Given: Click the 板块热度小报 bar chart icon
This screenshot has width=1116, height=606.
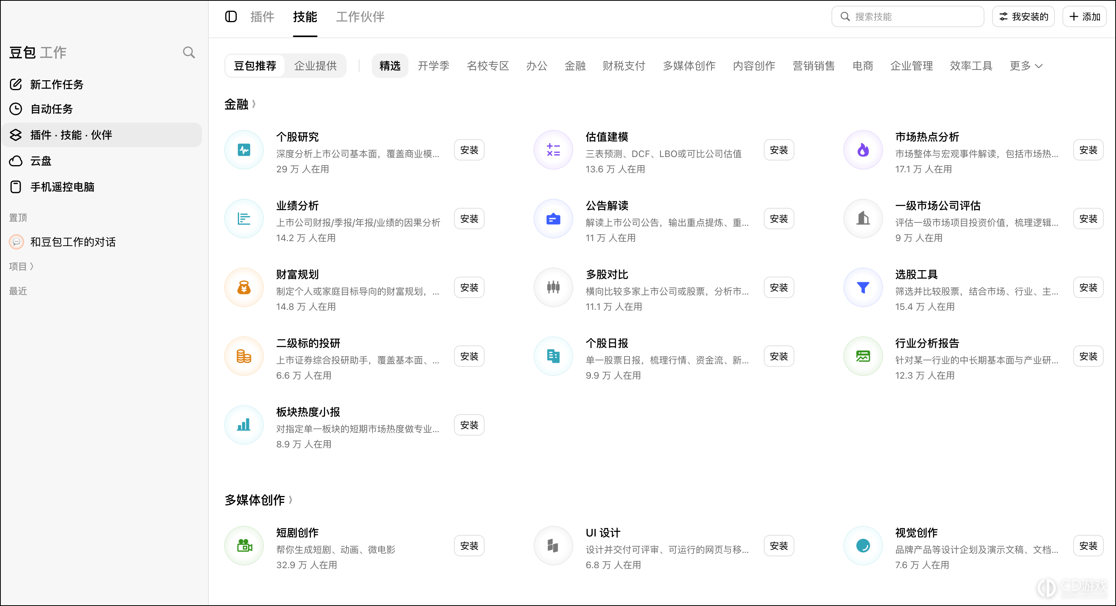Looking at the screenshot, I should tap(244, 425).
